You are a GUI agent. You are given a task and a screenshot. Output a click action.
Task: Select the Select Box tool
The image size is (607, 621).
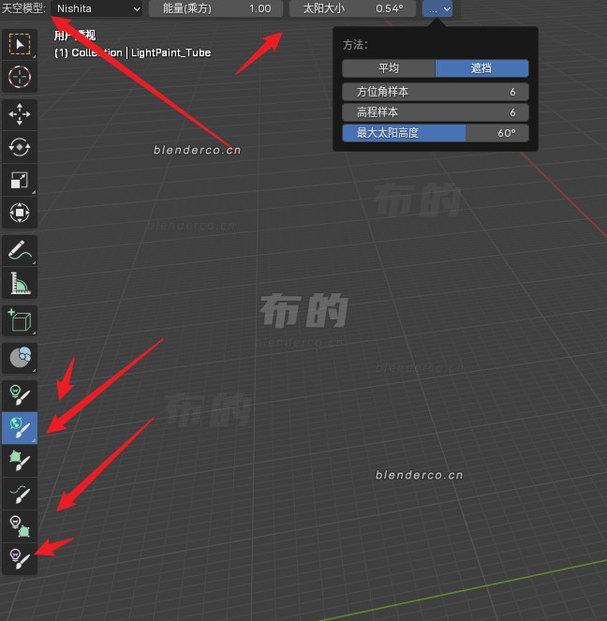point(20,44)
